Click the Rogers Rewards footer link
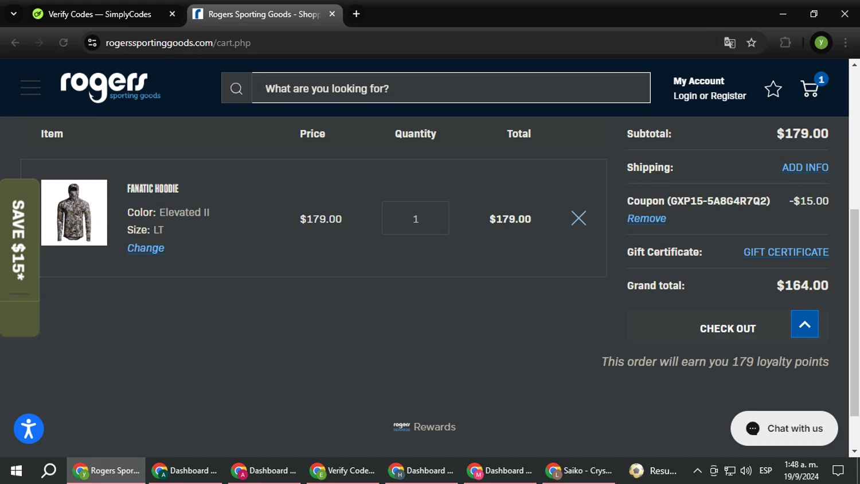Image resolution: width=860 pixels, height=484 pixels. (x=424, y=427)
